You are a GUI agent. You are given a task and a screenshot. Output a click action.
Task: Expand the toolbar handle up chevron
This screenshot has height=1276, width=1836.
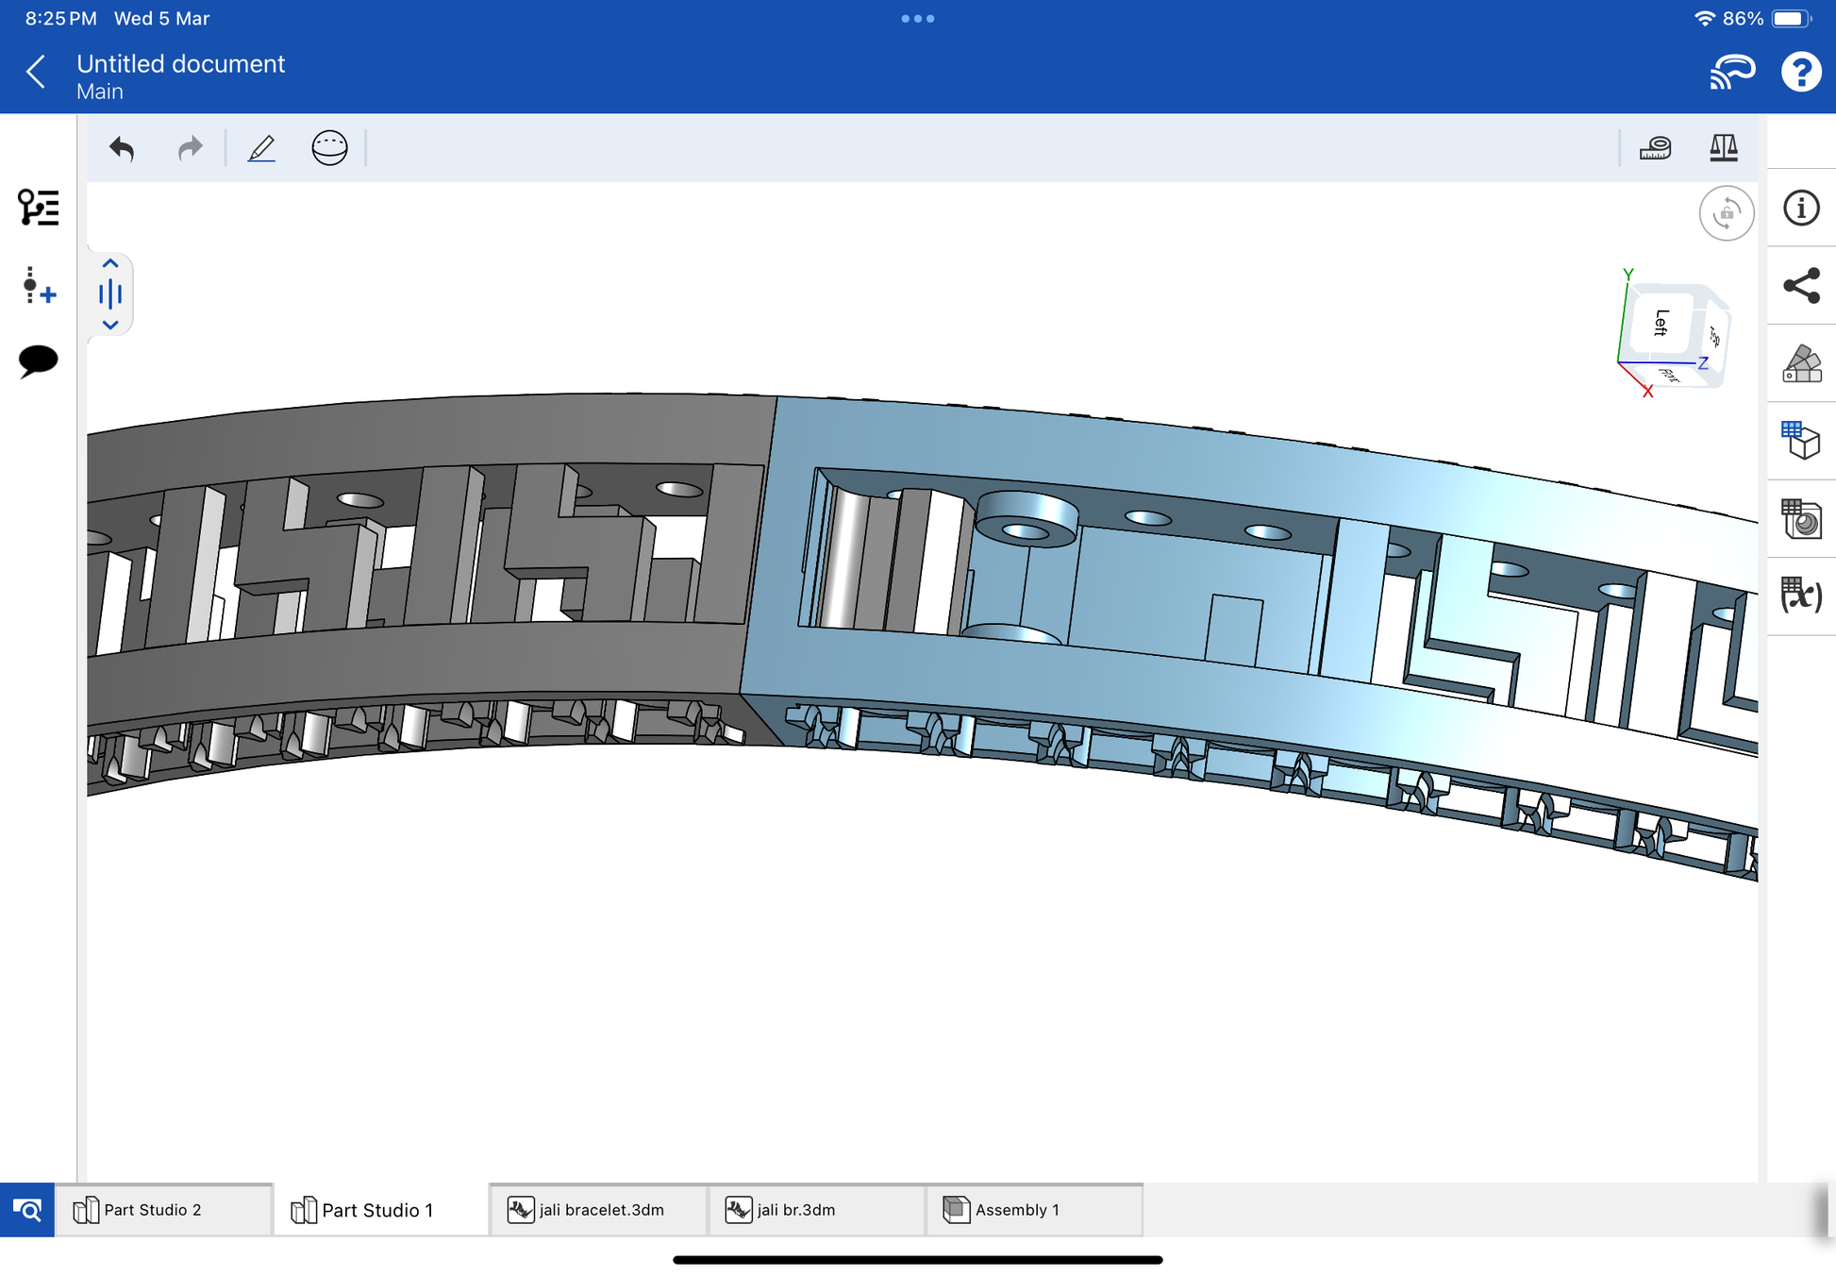(x=110, y=264)
